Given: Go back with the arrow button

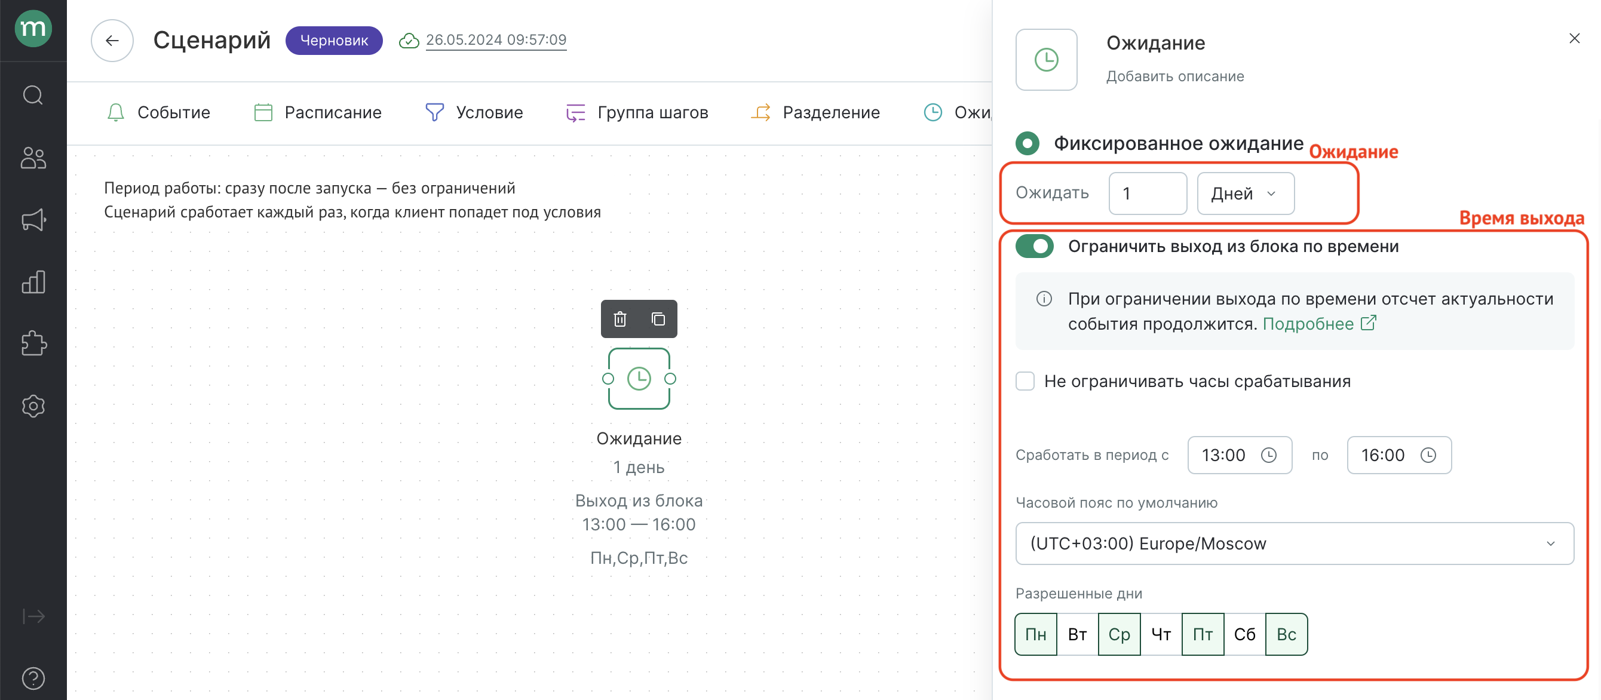Looking at the screenshot, I should point(112,41).
